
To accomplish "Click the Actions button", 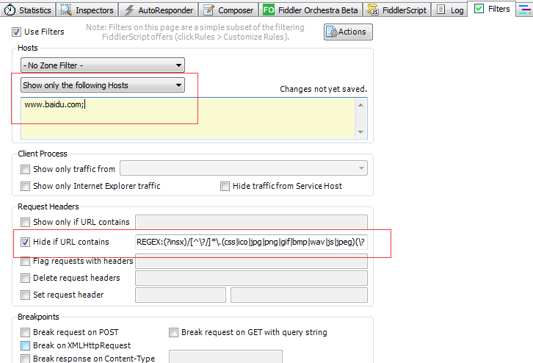I will point(348,32).
